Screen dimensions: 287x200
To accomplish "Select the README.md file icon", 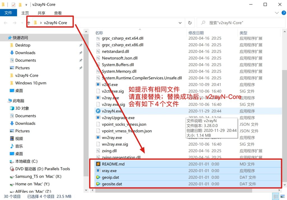I will [x=98, y=164].
